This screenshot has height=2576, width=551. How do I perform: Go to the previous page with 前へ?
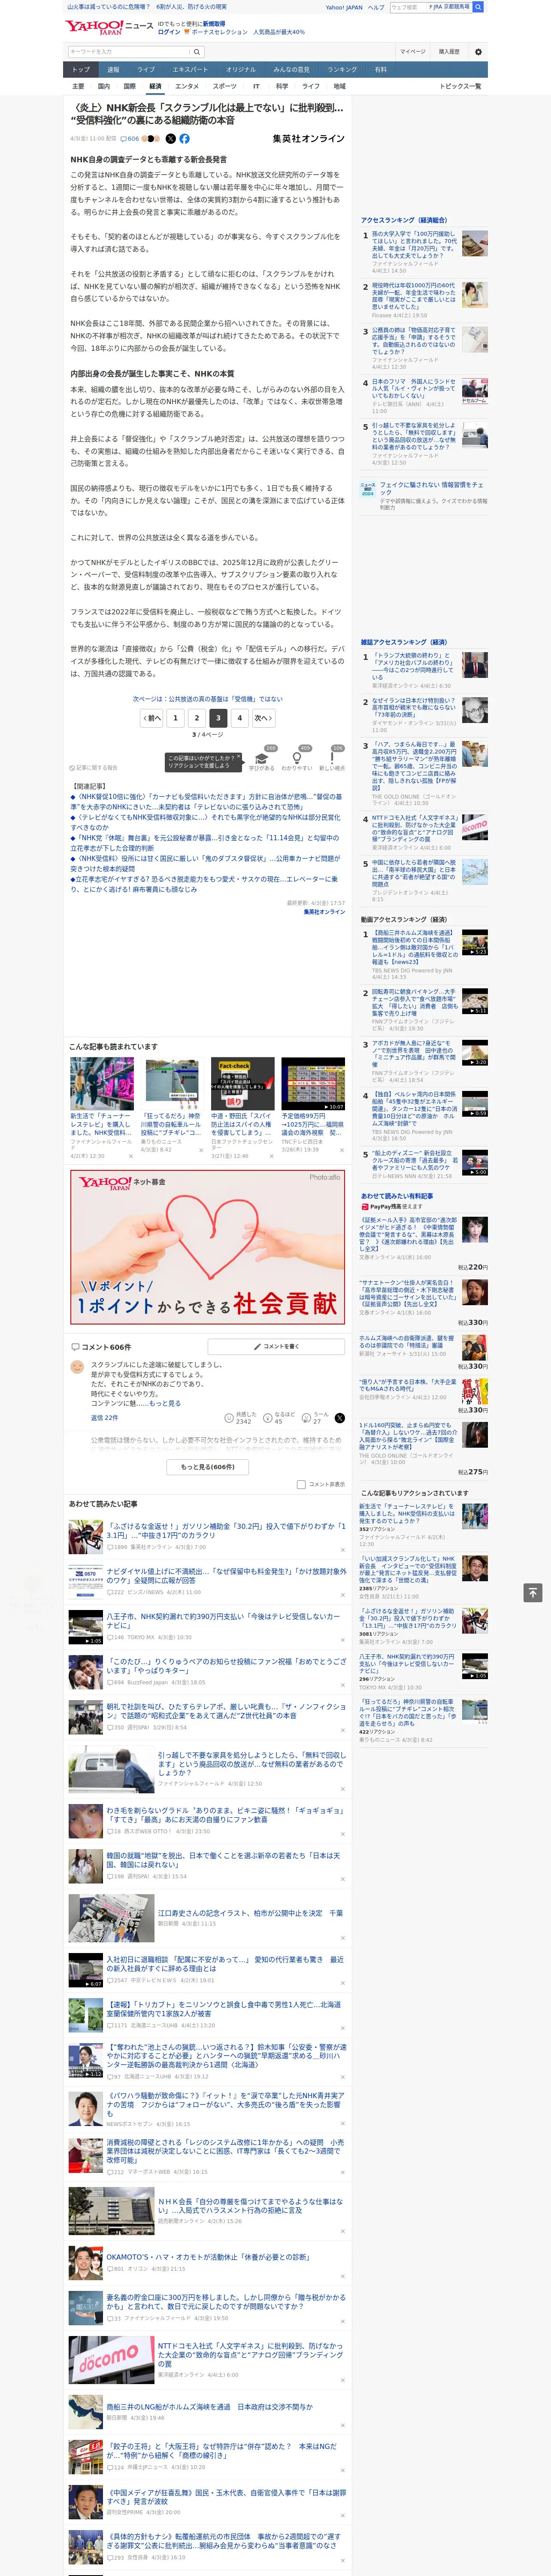151,718
